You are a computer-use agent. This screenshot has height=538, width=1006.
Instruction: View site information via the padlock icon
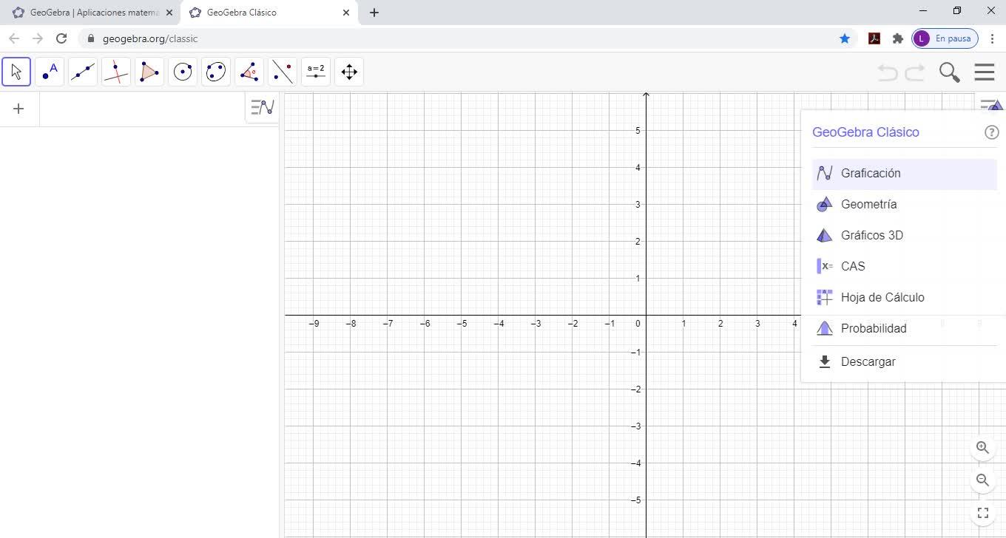(x=91, y=38)
